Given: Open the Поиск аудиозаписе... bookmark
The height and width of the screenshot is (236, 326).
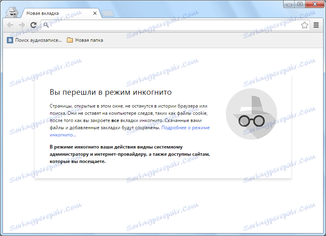Looking at the screenshot, I should click(34, 40).
